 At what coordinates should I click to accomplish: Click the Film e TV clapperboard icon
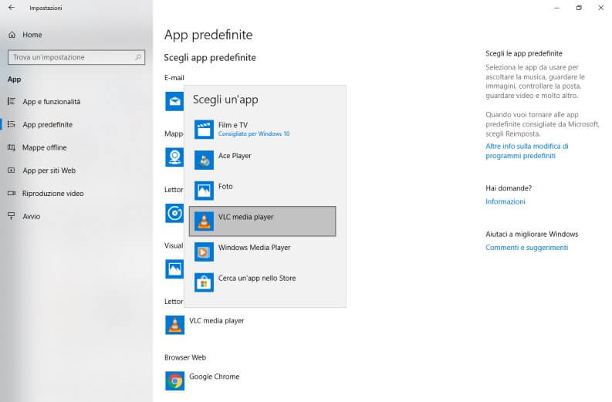click(204, 129)
